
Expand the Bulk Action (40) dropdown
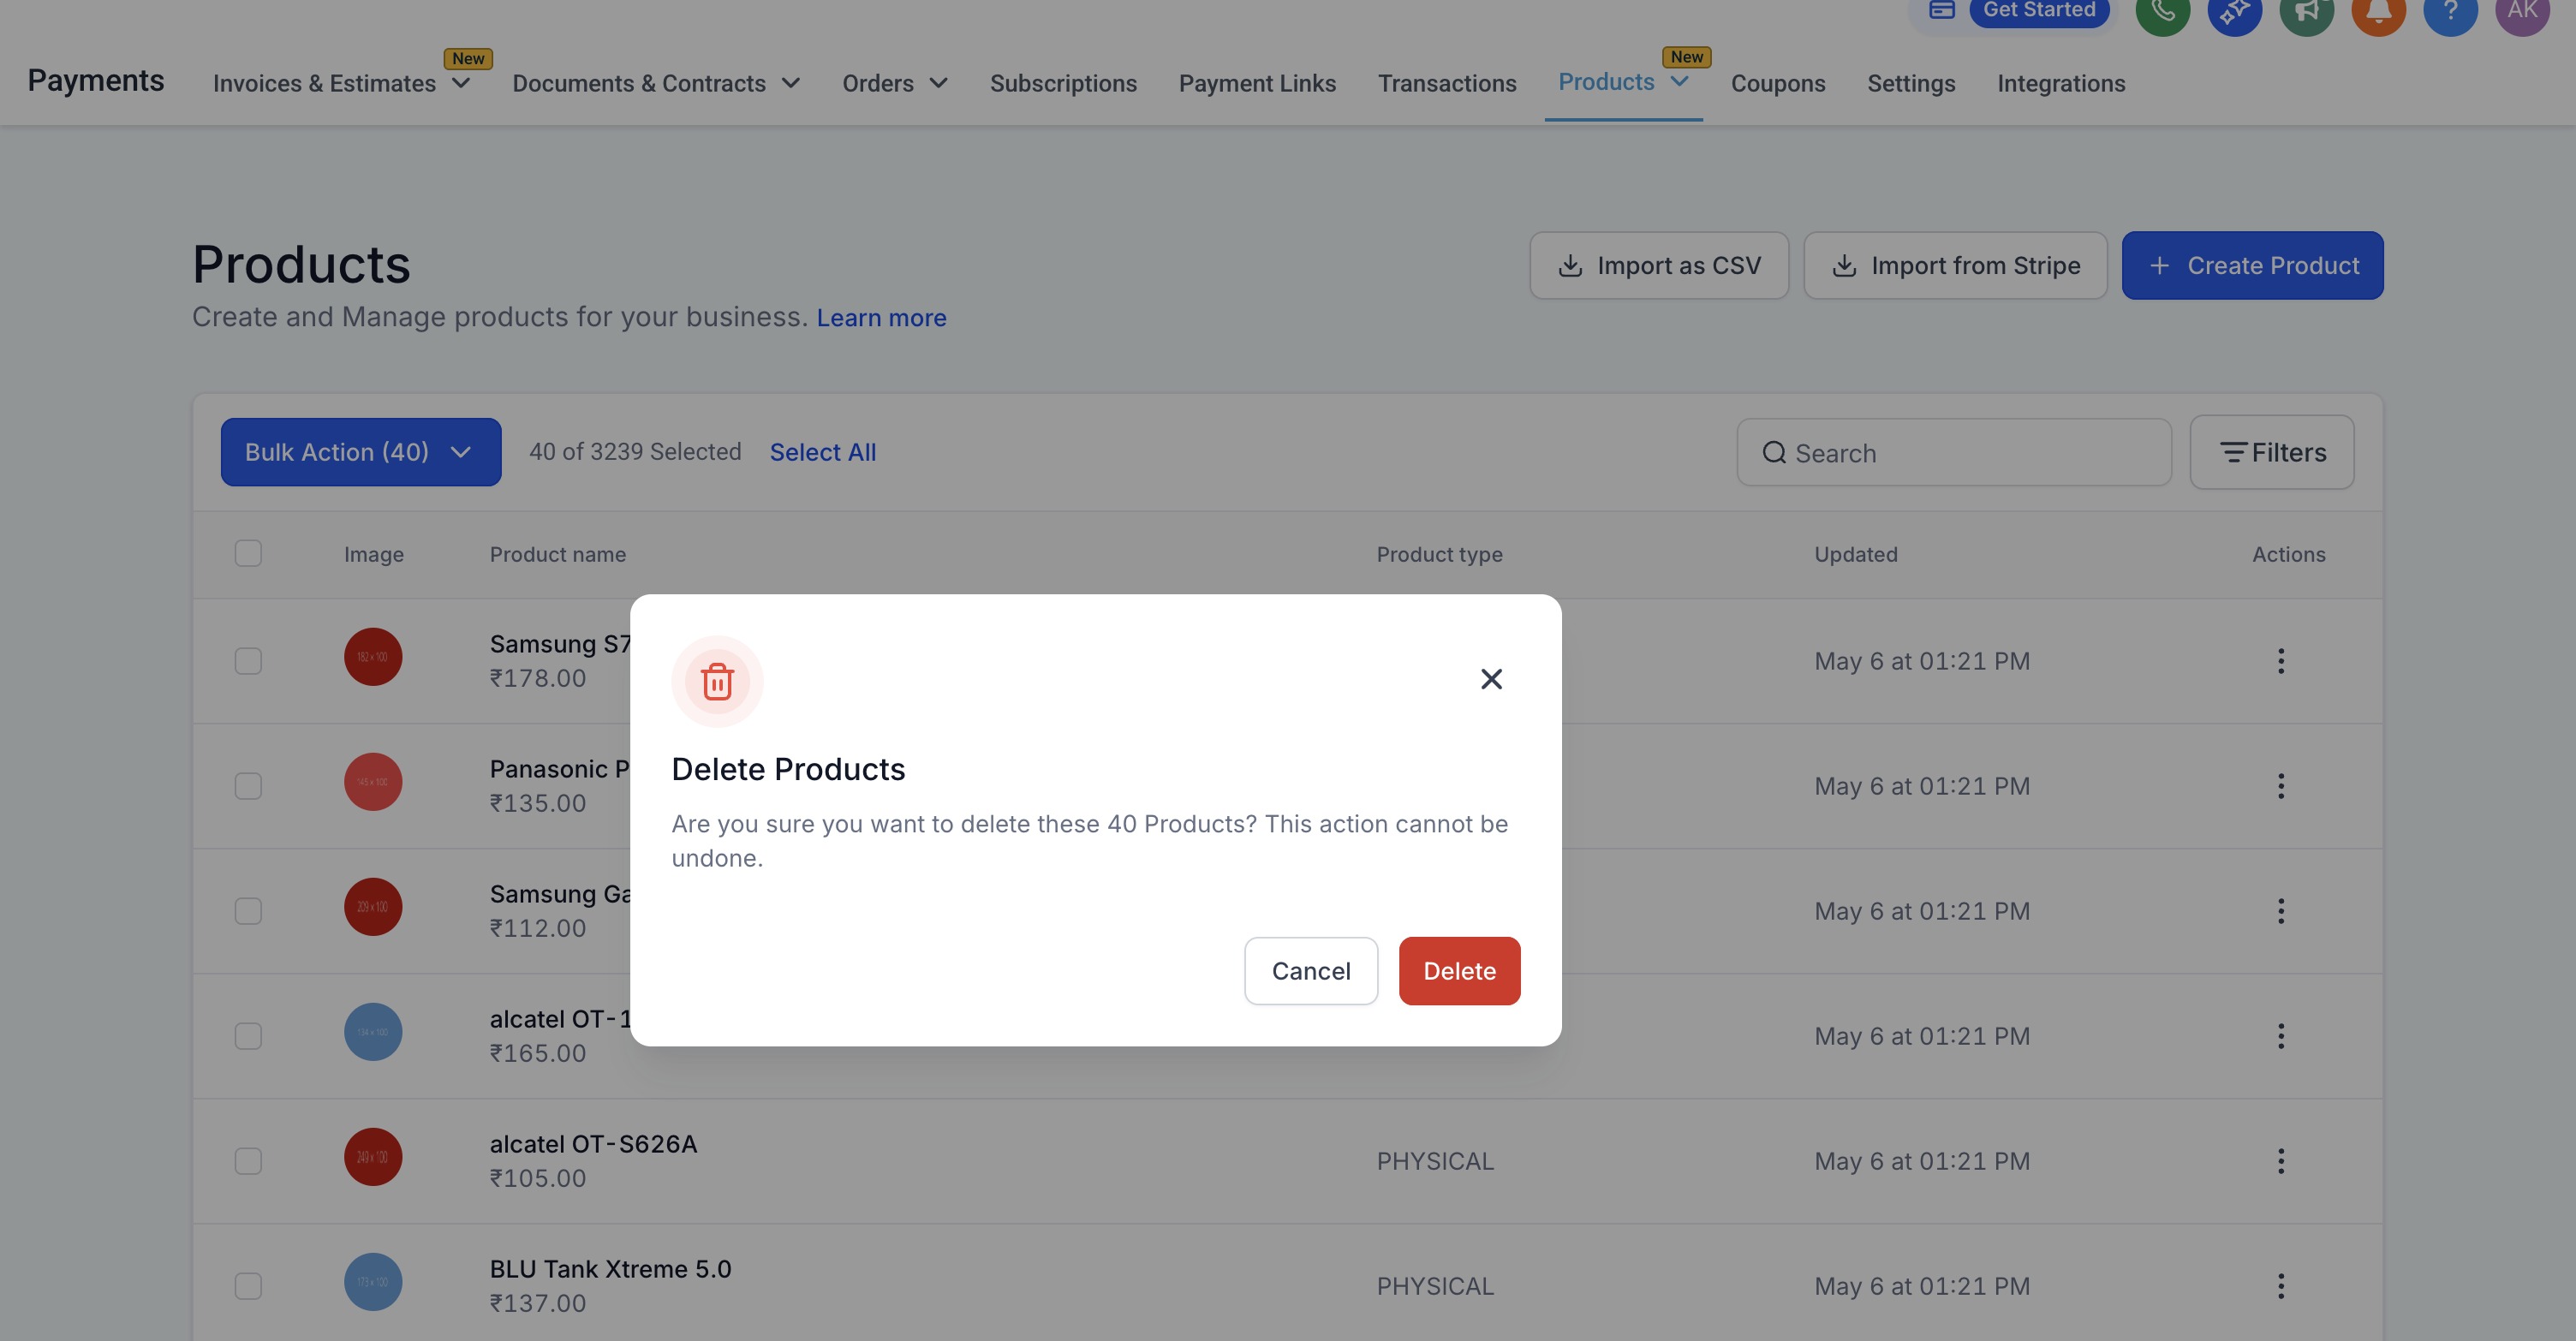point(360,452)
